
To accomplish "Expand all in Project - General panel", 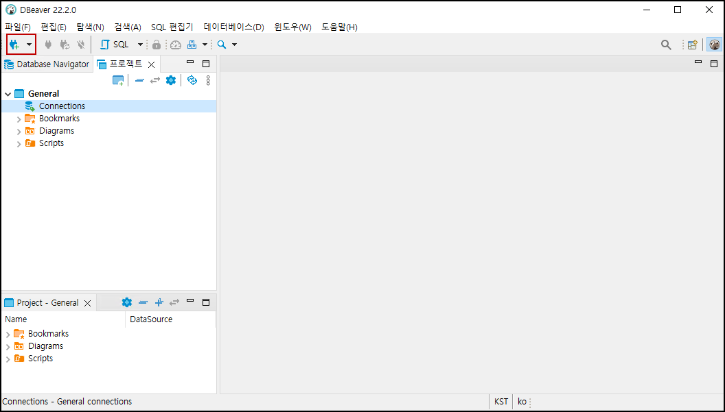I will (x=159, y=302).
